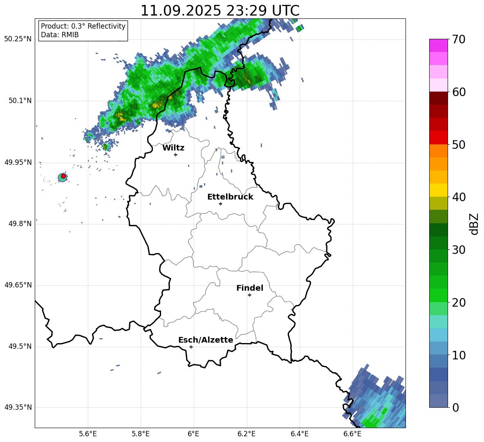Click the Wiltz station cross marker

pos(176,155)
